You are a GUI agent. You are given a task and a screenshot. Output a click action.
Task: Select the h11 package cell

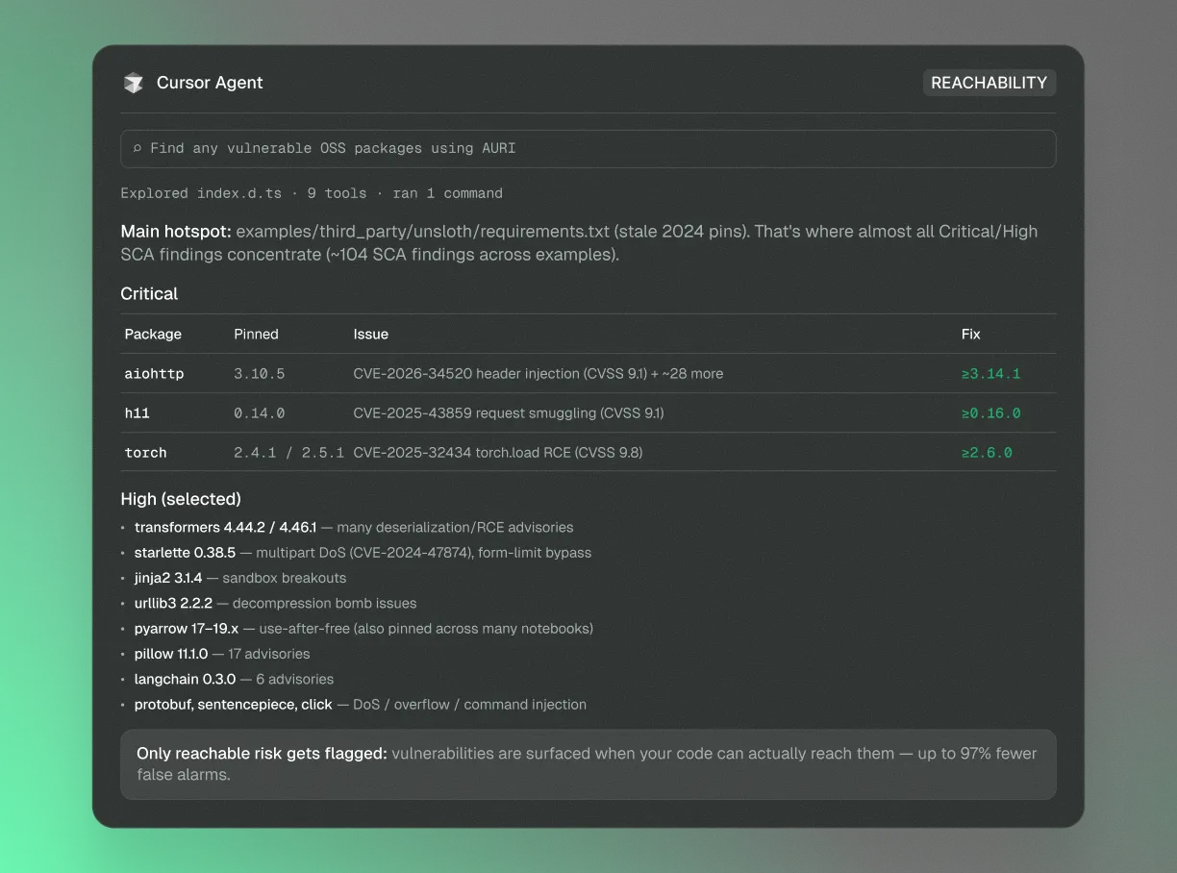click(x=138, y=413)
